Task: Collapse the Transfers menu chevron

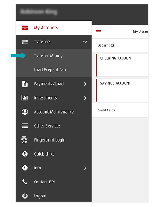Action: coord(85,42)
